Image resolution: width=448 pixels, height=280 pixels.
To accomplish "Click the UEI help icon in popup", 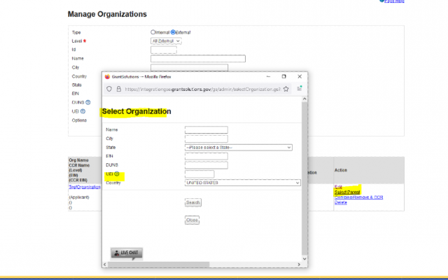I will (x=116, y=174).
